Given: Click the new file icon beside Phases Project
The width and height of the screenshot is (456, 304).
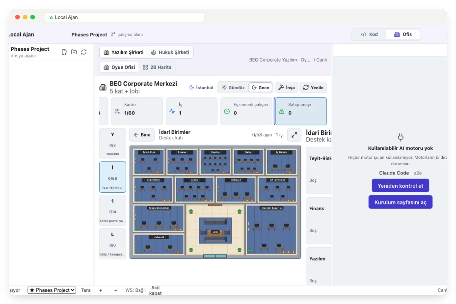Looking at the screenshot, I should click(64, 52).
